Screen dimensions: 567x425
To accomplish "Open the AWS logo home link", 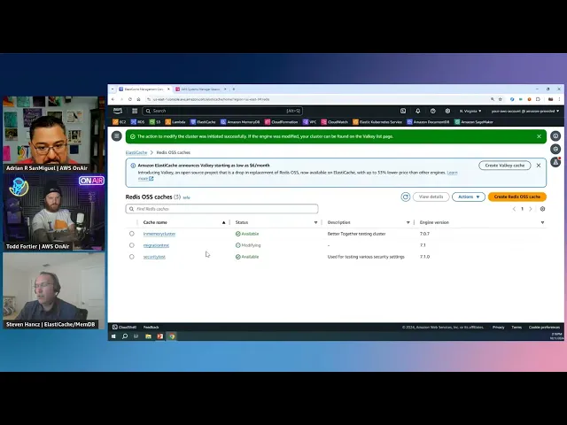I will [x=118, y=111].
